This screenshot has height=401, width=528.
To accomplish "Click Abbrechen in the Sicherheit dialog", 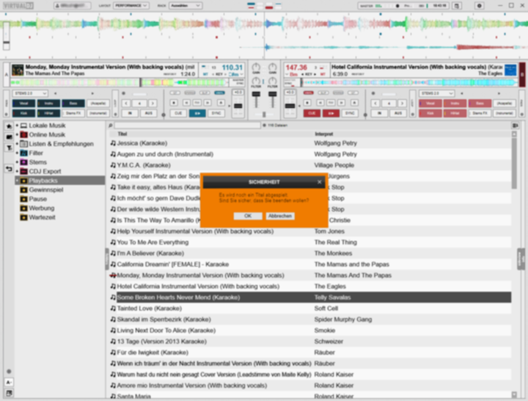I will tap(280, 216).
